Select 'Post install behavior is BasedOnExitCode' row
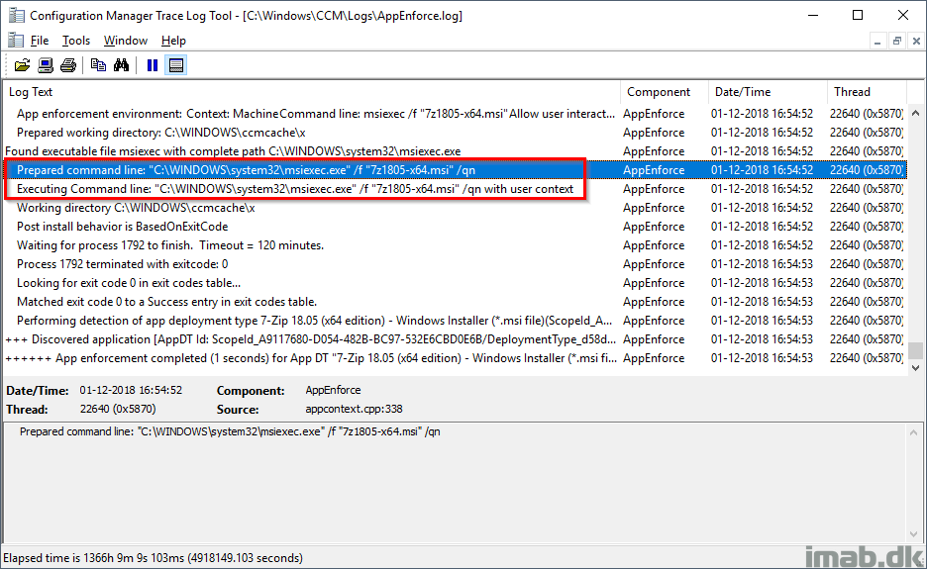927x569 pixels. coord(455,227)
